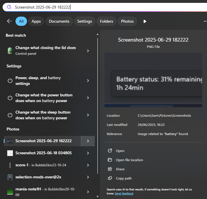
Task: Click last modified value 29/06/2025, 18:22
Action: point(151,125)
